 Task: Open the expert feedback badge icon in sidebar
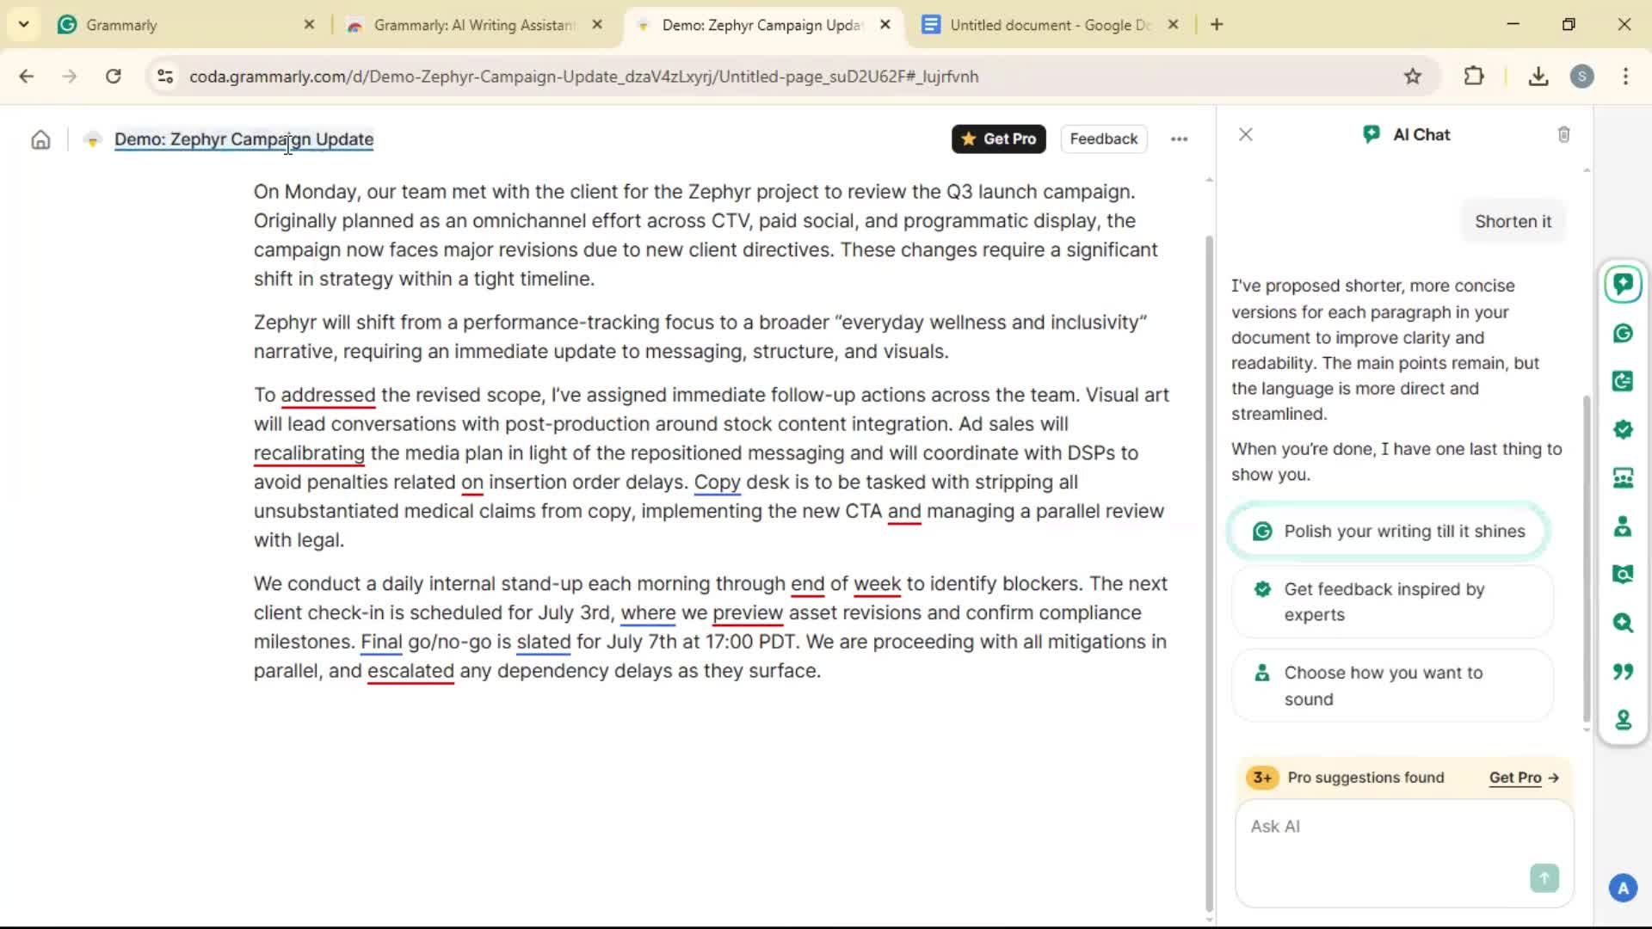click(1623, 429)
